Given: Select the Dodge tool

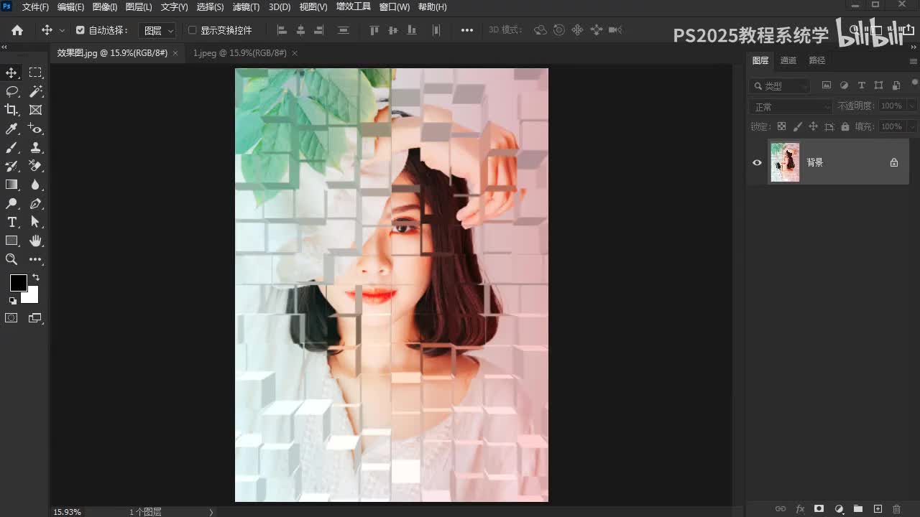Looking at the screenshot, I should pyautogui.click(x=11, y=203).
